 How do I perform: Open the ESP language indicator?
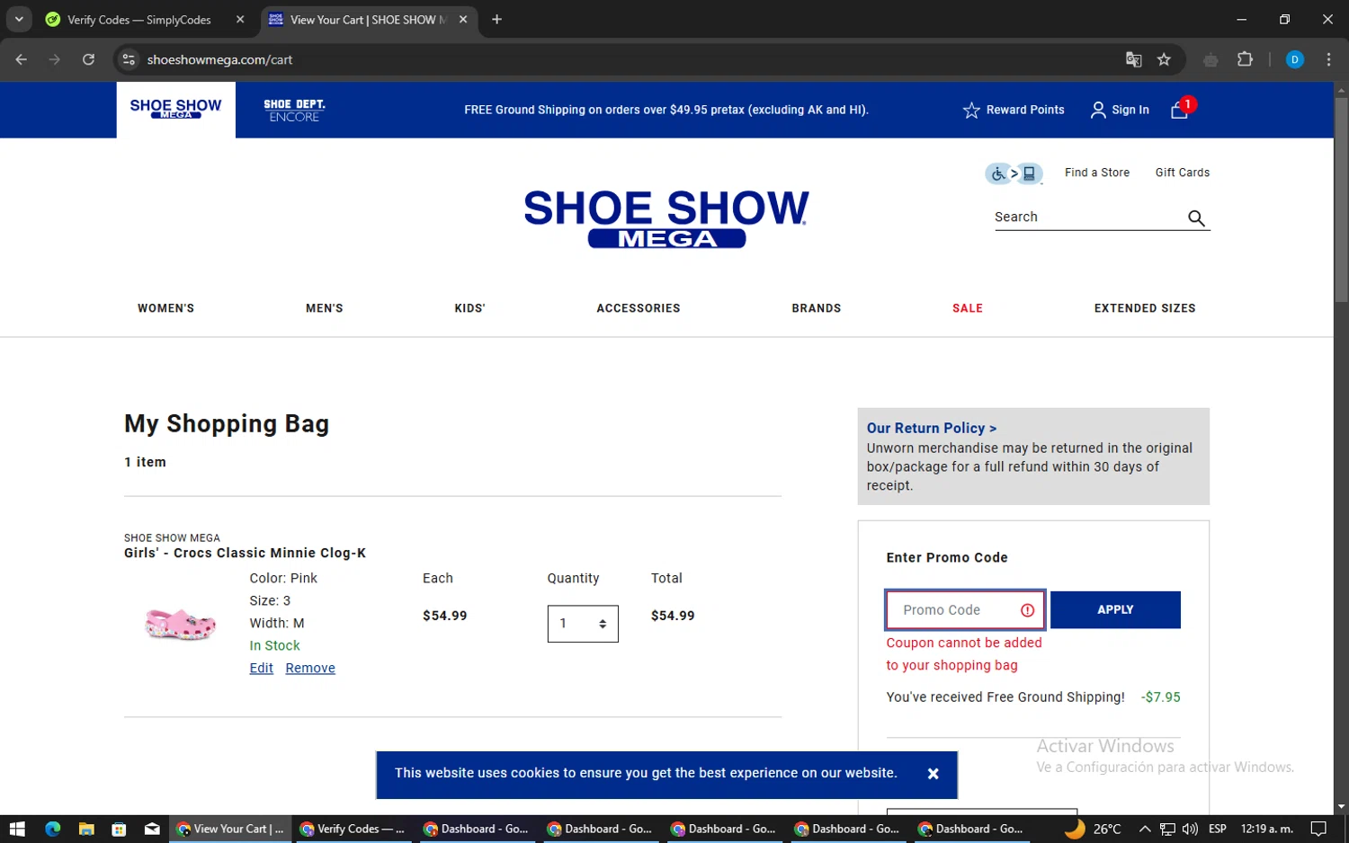[1218, 829]
